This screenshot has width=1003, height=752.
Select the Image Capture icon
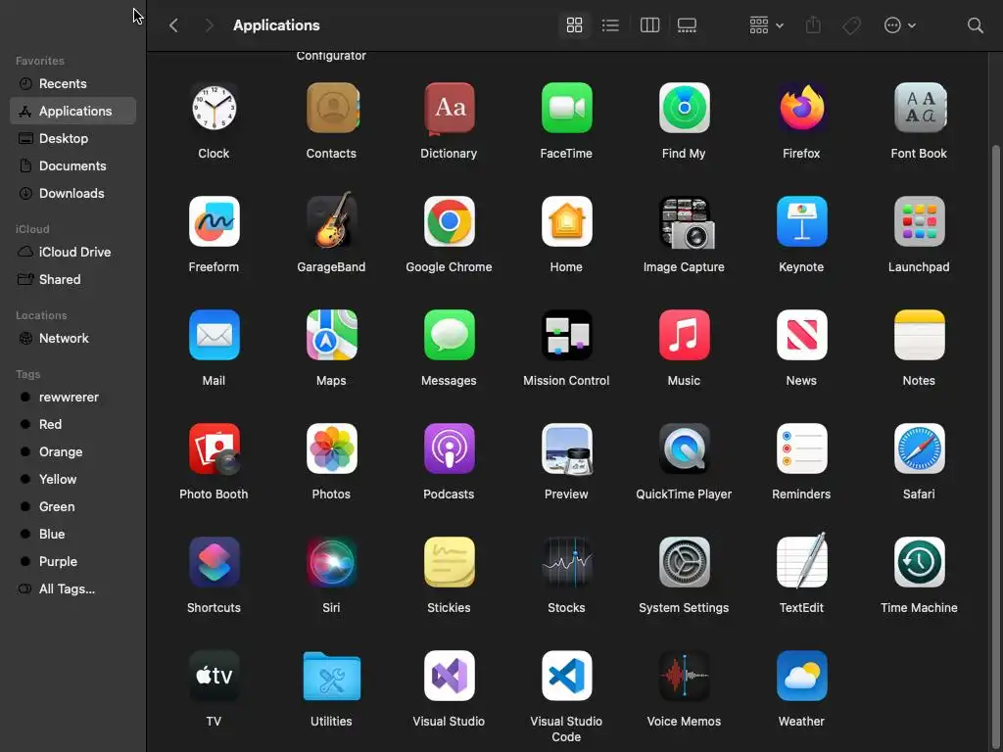[x=686, y=222]
